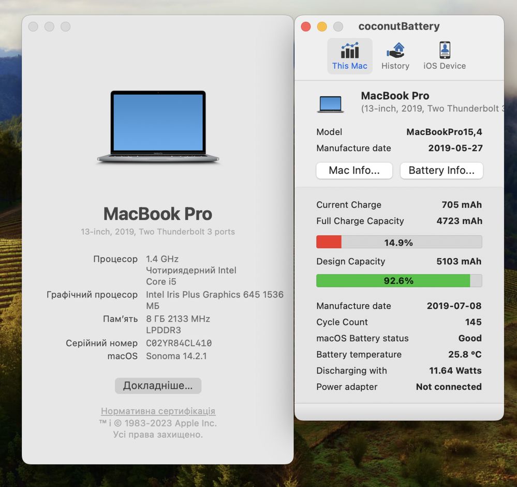Click the Battery temperature value 25.8 °C
The width and height of the screenshot is (517, 487).
click(465, 354)
